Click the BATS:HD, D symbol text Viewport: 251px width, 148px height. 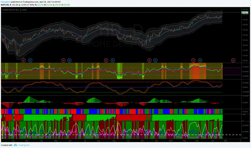6,5
